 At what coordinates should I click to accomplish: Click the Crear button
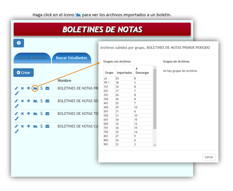tap(23, 73)
